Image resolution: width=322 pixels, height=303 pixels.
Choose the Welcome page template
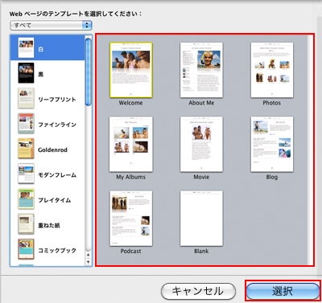coord(131,70)
